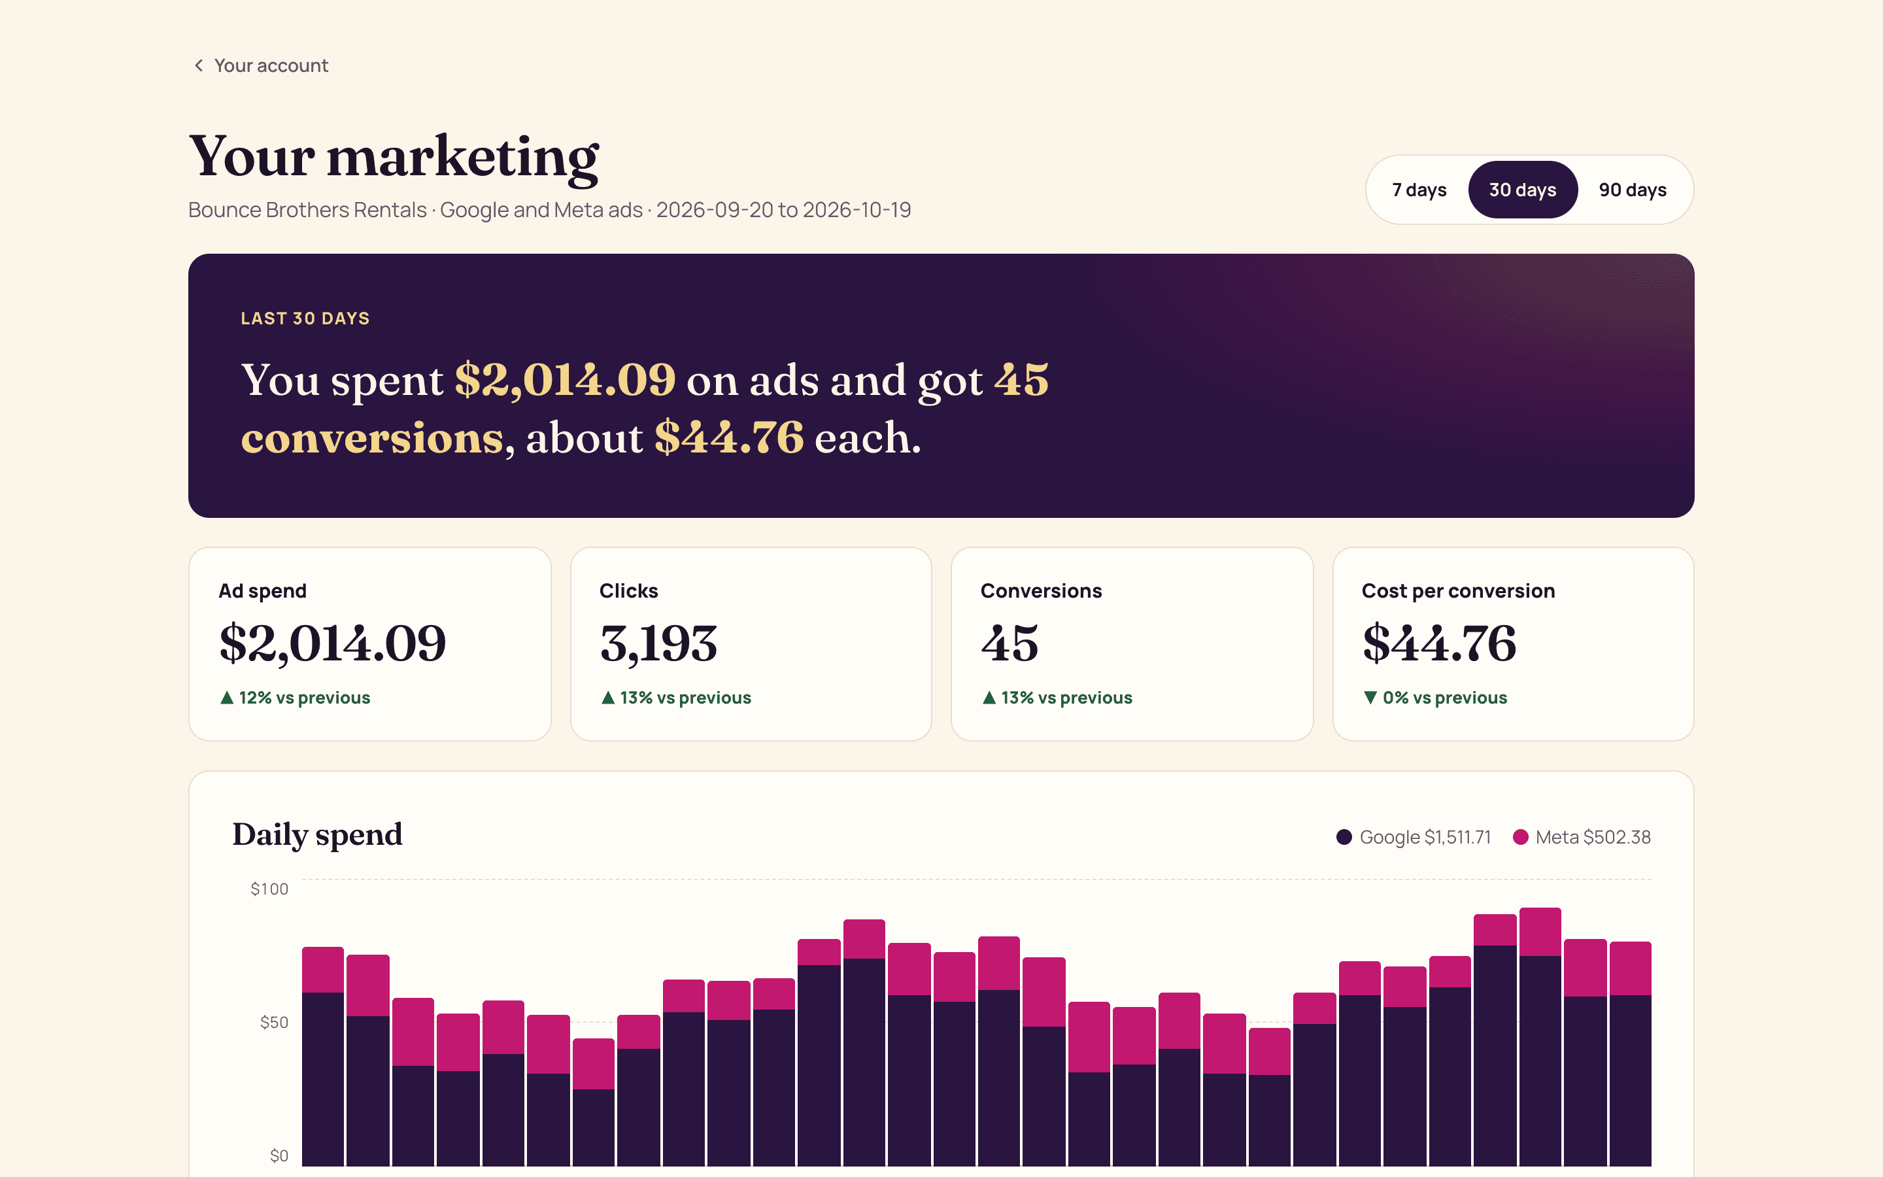Click the Your marketing page heading
Screen dimensions: 1883x1177
(394, 158)
